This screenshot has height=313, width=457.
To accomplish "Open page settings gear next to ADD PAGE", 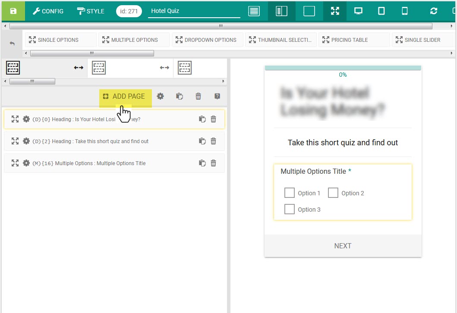I will pyautogui.click(x=160, y=97).
